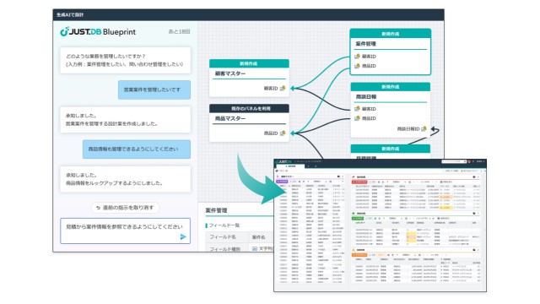Click the undo icon in 直前の指示を取り消す

click(x=98, y=208)
